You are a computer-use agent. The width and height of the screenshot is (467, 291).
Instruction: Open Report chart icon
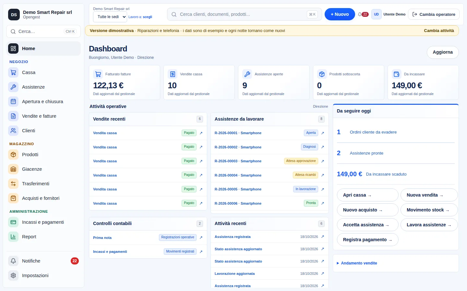click(13, 237)
